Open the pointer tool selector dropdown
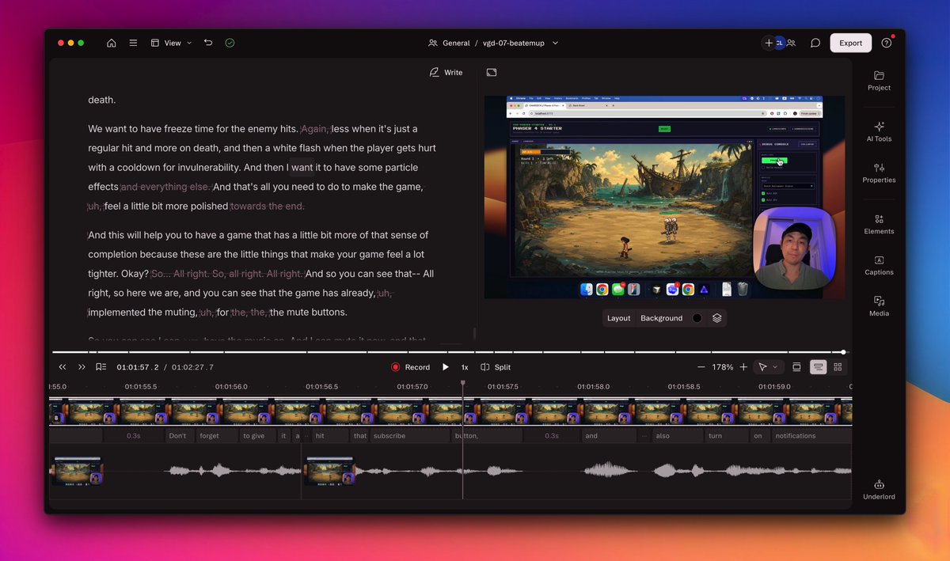The height and width of the screenshot is (561, 950). (767, 367)
